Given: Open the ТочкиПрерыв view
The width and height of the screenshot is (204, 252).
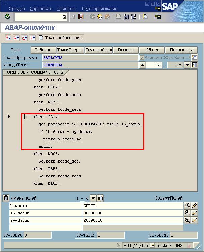Looking at the screenshot, I should (70, 50).
